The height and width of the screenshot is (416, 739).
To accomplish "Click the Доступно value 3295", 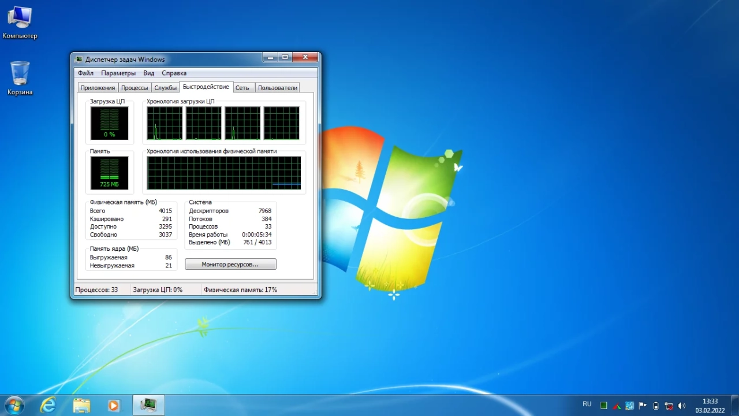I will click(x=165, y=227).
